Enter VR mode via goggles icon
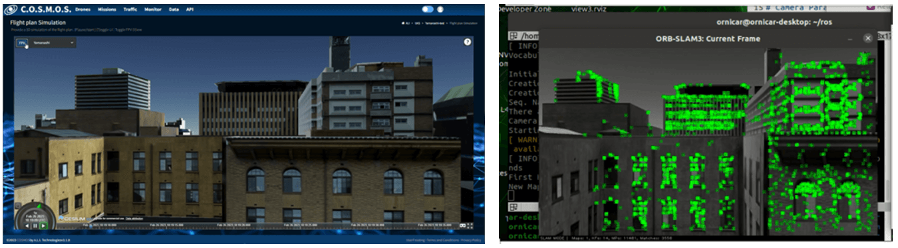Viewport: 898px width, 248px height. tap(464, 225)
